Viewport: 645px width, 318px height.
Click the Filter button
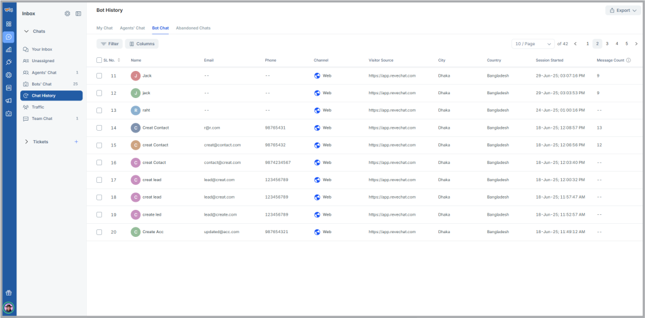(x=110, y=44)
